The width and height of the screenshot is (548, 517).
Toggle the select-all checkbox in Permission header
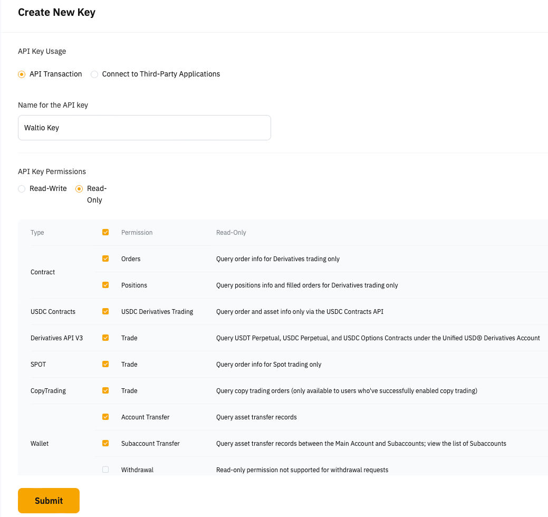pyautogui.click(x=105, y=232)
